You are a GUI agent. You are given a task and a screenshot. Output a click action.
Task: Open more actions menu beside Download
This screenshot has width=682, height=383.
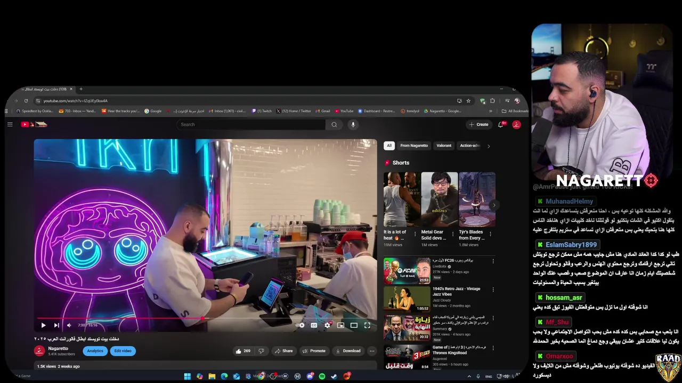[372, 351]
